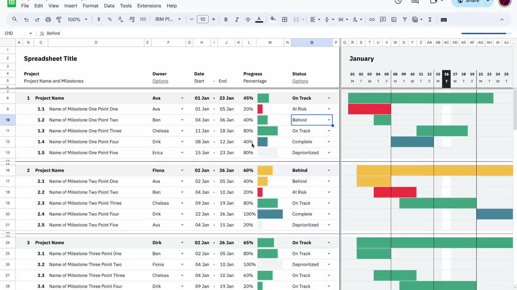The height and width of the screenshot is (290, 517).
Task: Toggle bold formatting
Action: pyautogui.click(x=226, y=19)
